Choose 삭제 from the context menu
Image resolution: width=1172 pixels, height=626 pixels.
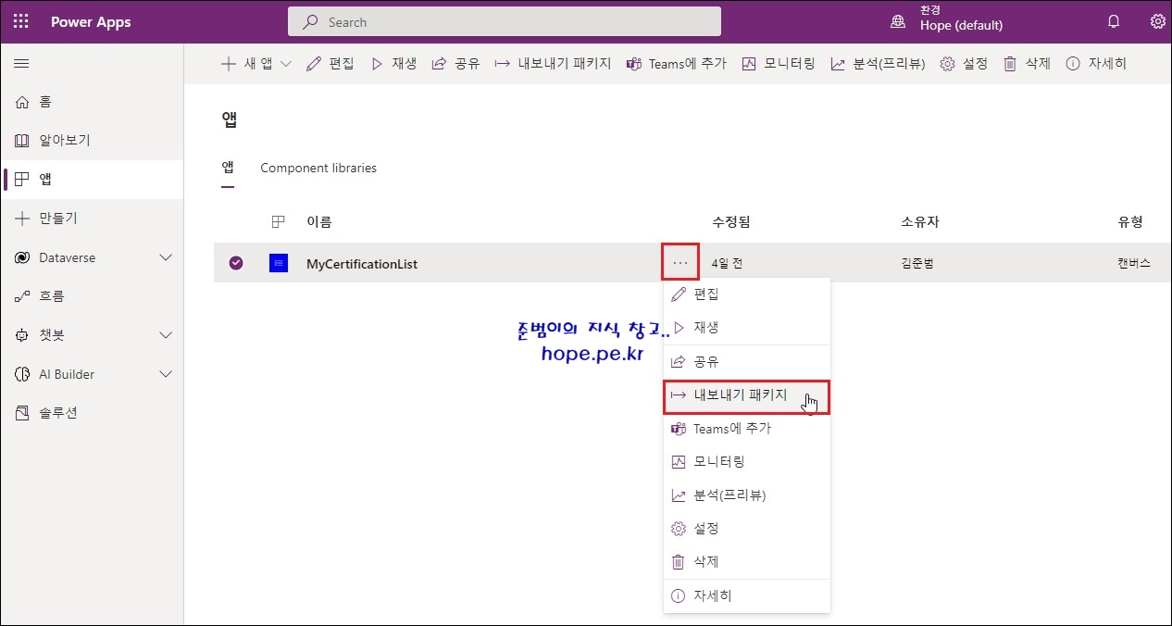click(x=747, y=562)
